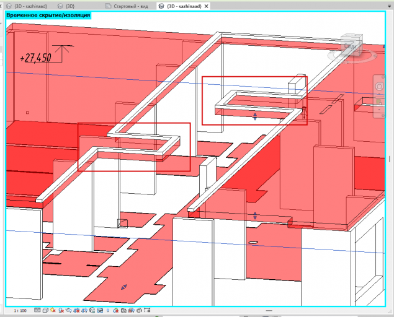The height and width of the screenshot is (317, 394).
Task: Click the ViewCube in the 3D view
Action: click(x=351, y=45)
